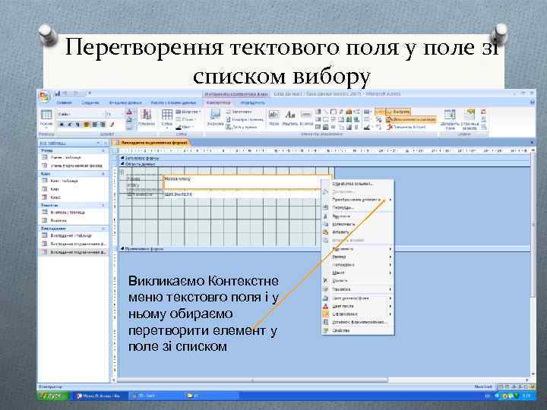Choose Преобразовать элемент в from the context menu
Screen dimensions: 547x410
tap(358, 200)
